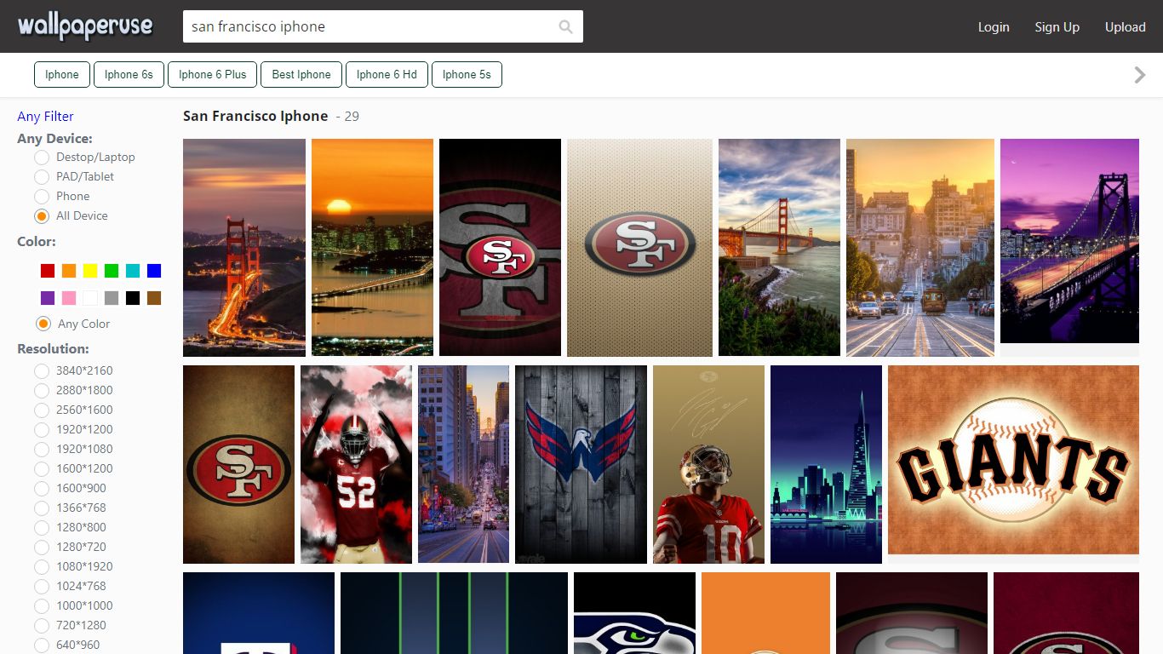Choose the 1080*1920 resolution
The height and width of the screenshot is (654, 1163).
42,566
